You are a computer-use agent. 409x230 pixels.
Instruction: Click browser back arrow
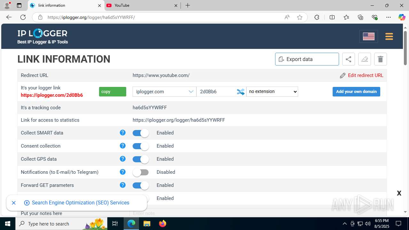pyautogui.click(x=9, y=17)
